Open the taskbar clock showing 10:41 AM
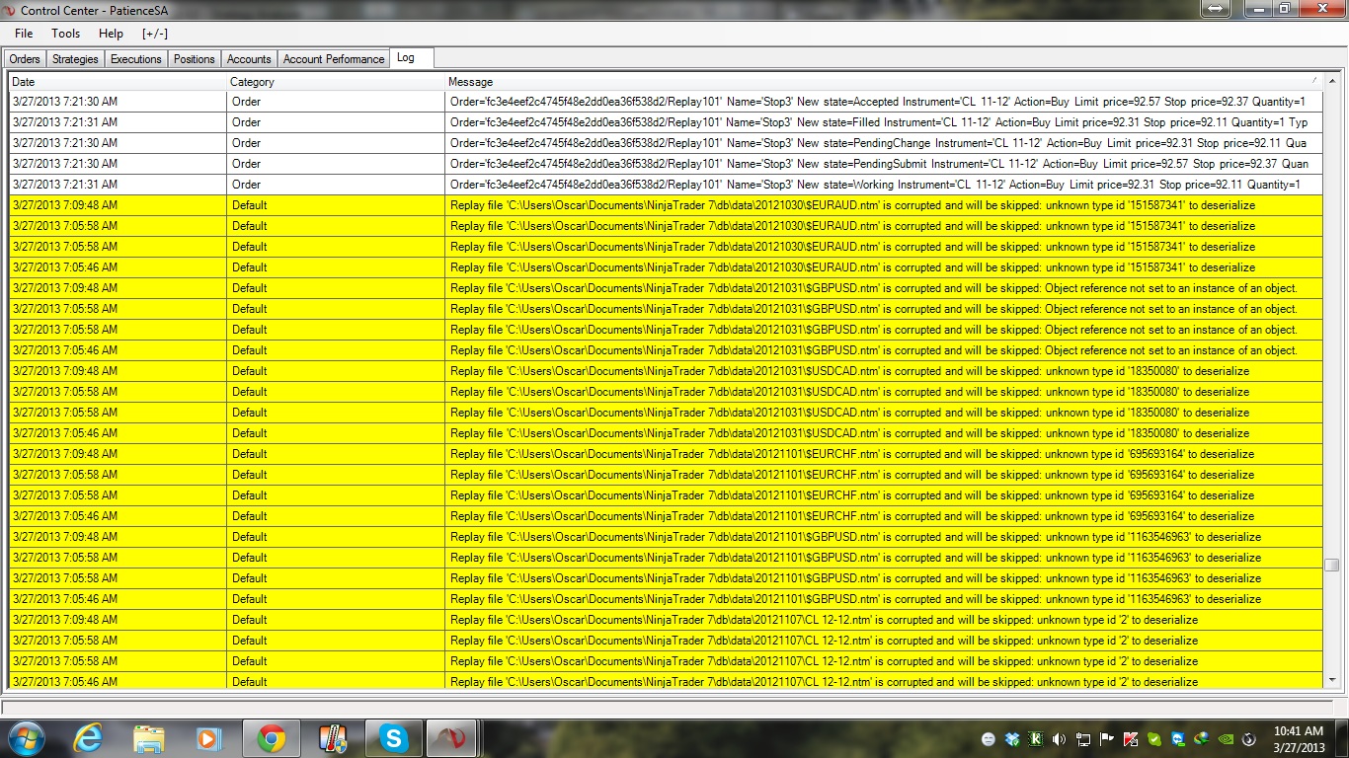The height and width of the screenshot is (758, 1349). pos(1299,739)
